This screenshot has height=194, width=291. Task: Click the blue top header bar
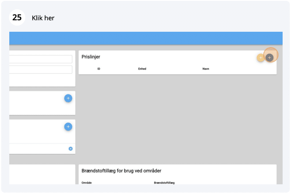coord(146,38)
